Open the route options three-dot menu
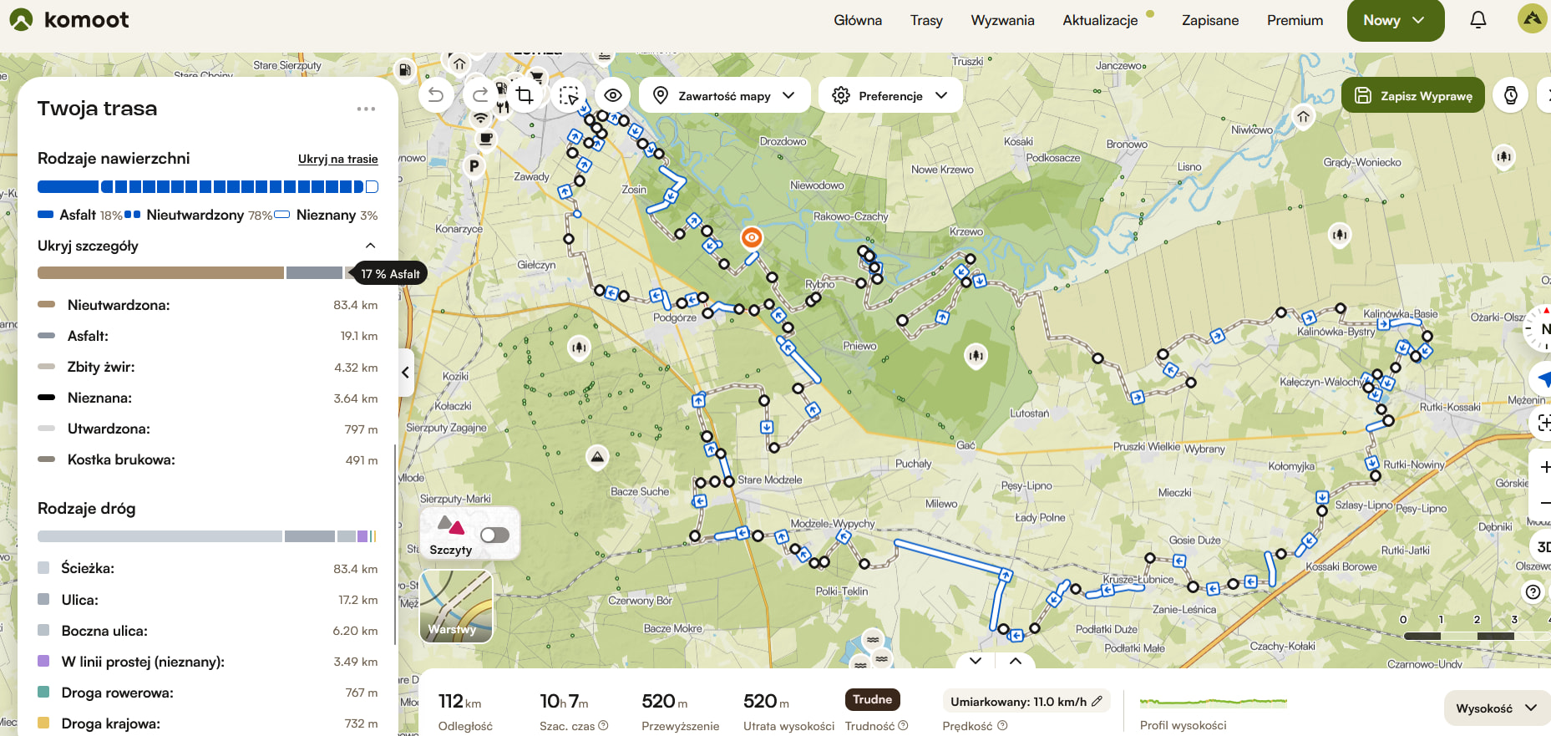This screenshot has height=736, width=1551. [366, 109]
